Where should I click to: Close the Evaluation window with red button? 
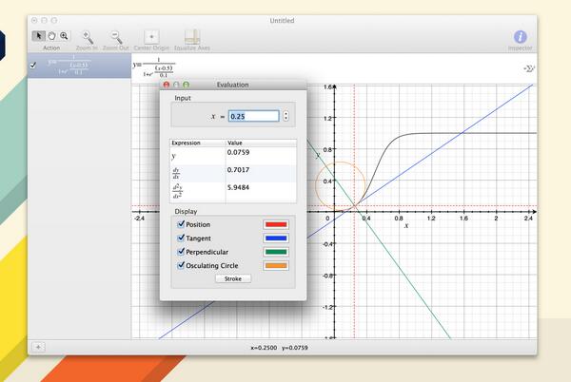click(x=167, y=85)
